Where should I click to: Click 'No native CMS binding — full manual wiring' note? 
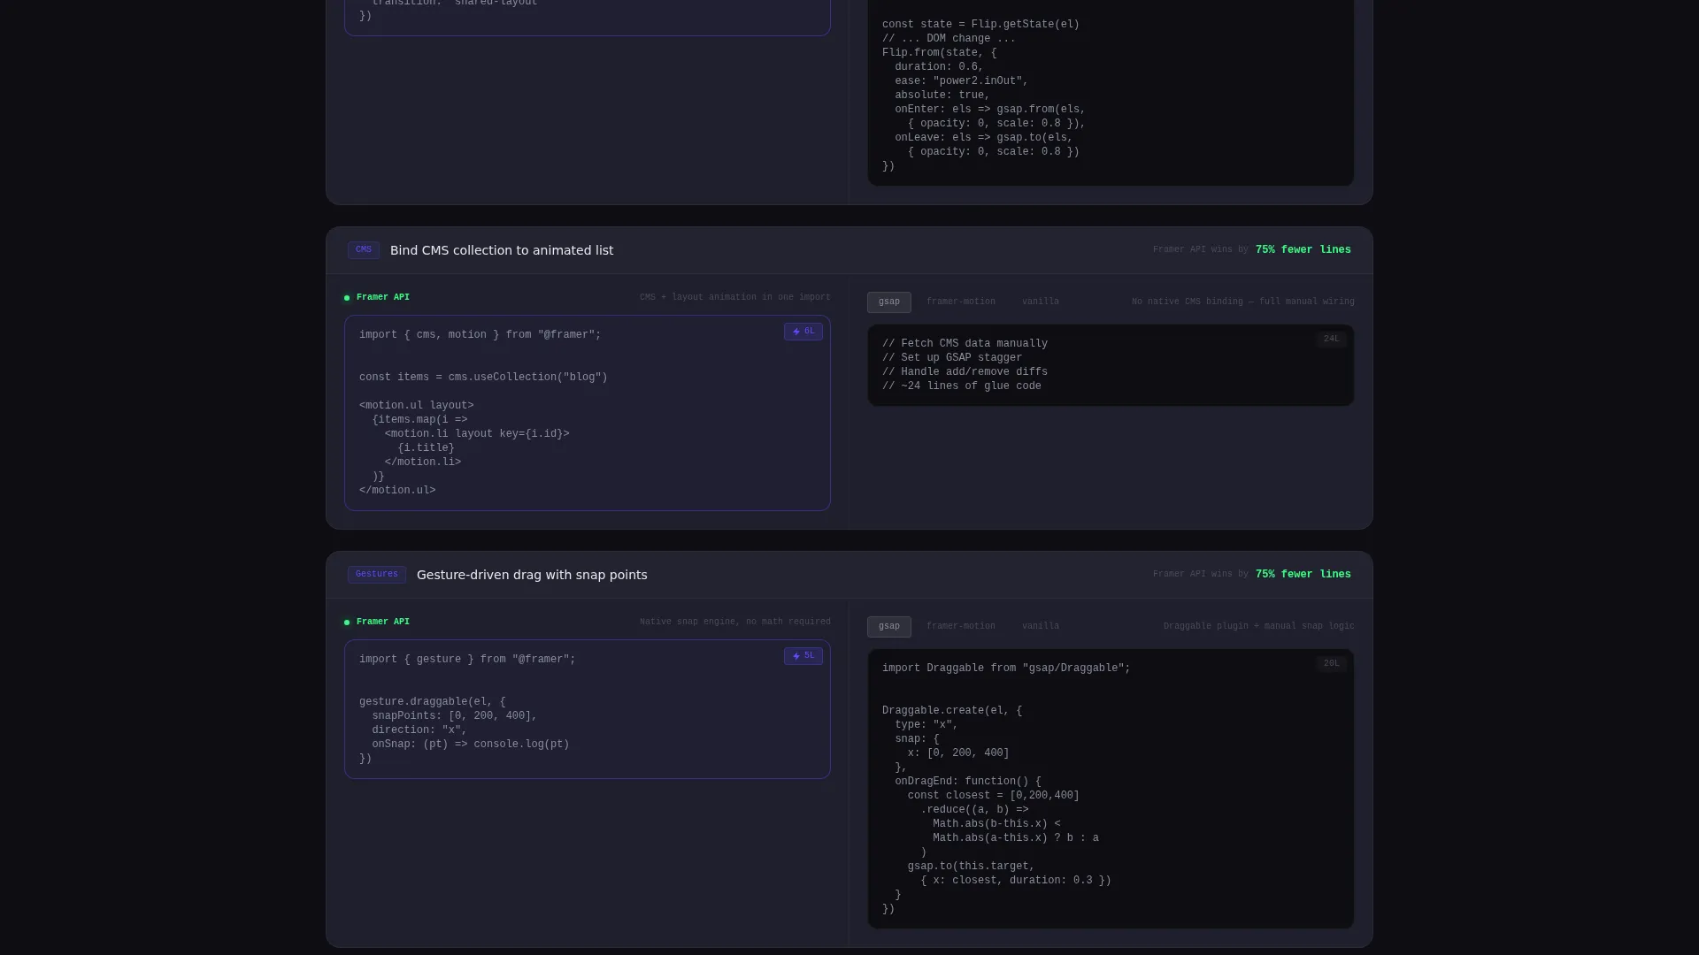click(x=1242, y=302)
